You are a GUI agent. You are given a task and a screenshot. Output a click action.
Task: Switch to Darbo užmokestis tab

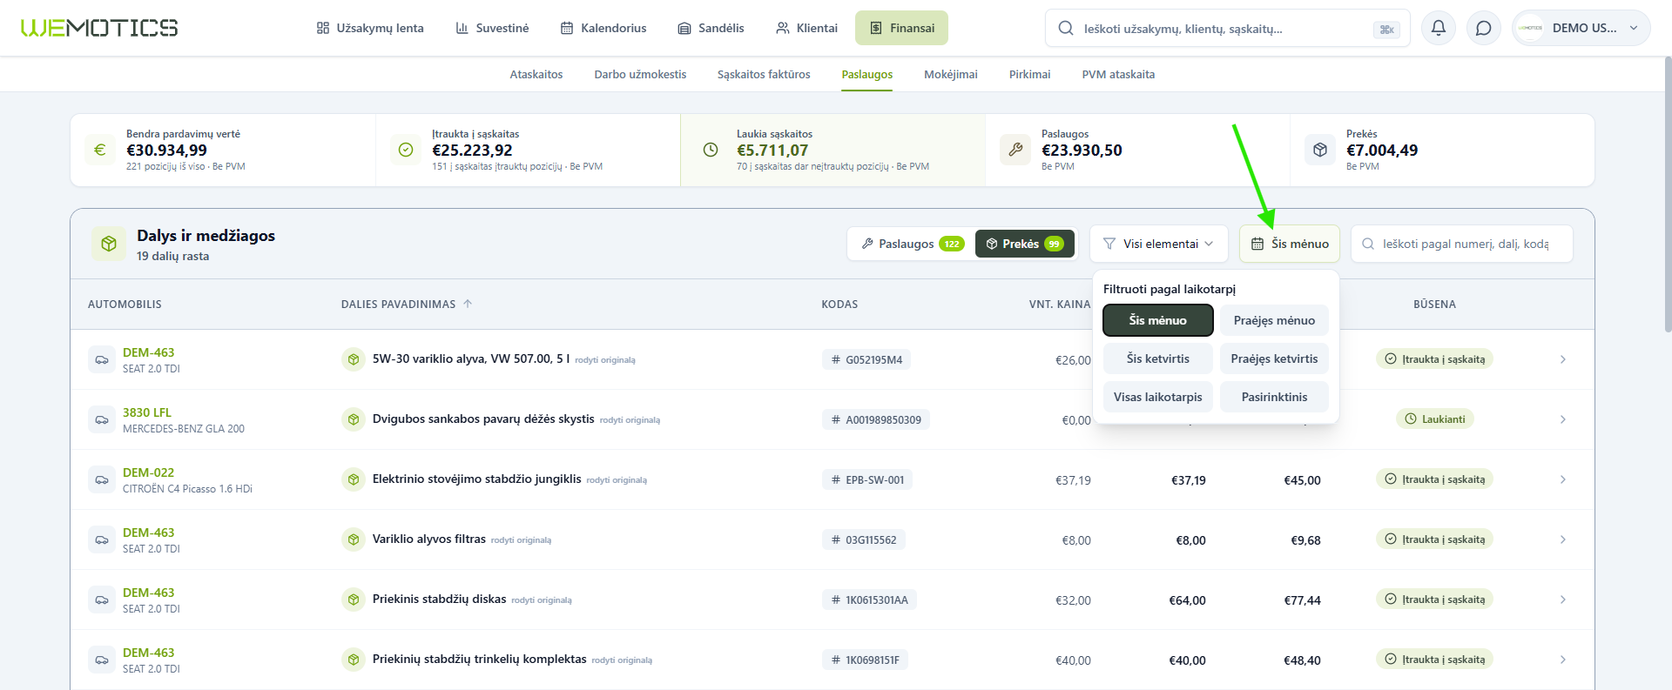click(x=640, y=75)
